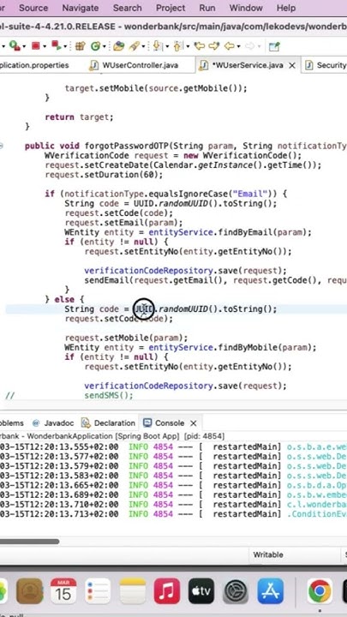Click the Open Type icon
This screenshot has height=617, width=347.
click(x=118, y=46)
